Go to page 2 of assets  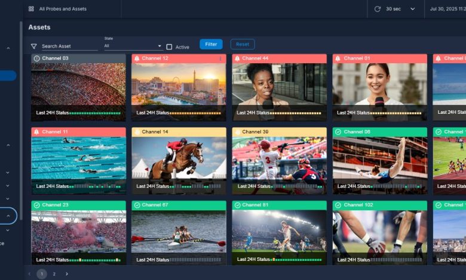click(54, 274)
